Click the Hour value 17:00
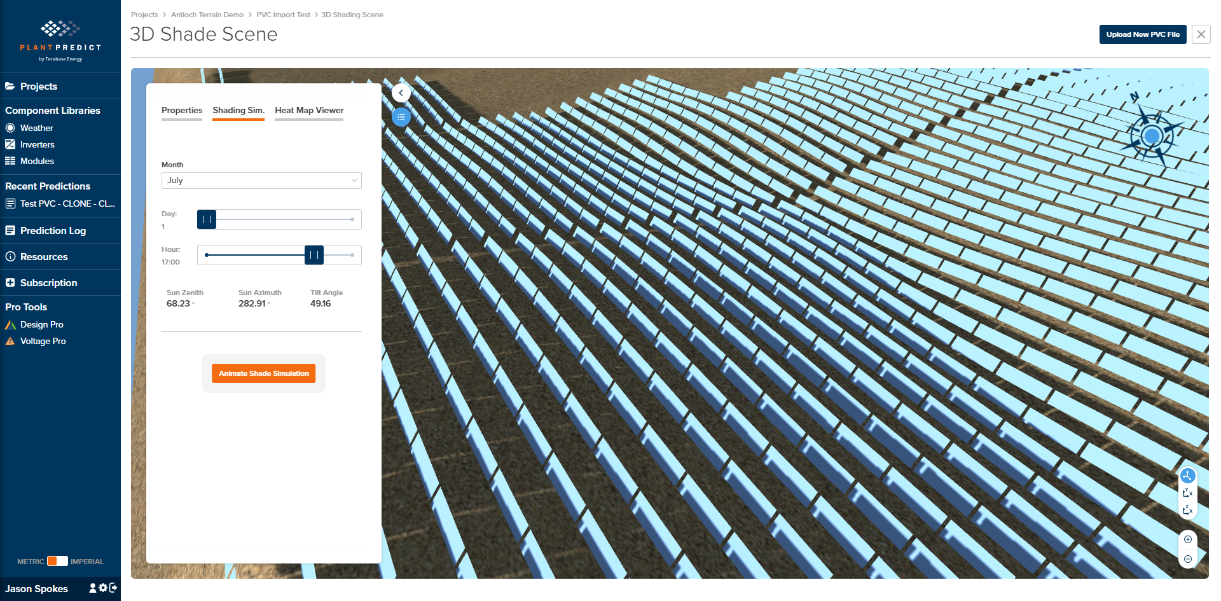Screen dimensions: 1221x601 170,262
